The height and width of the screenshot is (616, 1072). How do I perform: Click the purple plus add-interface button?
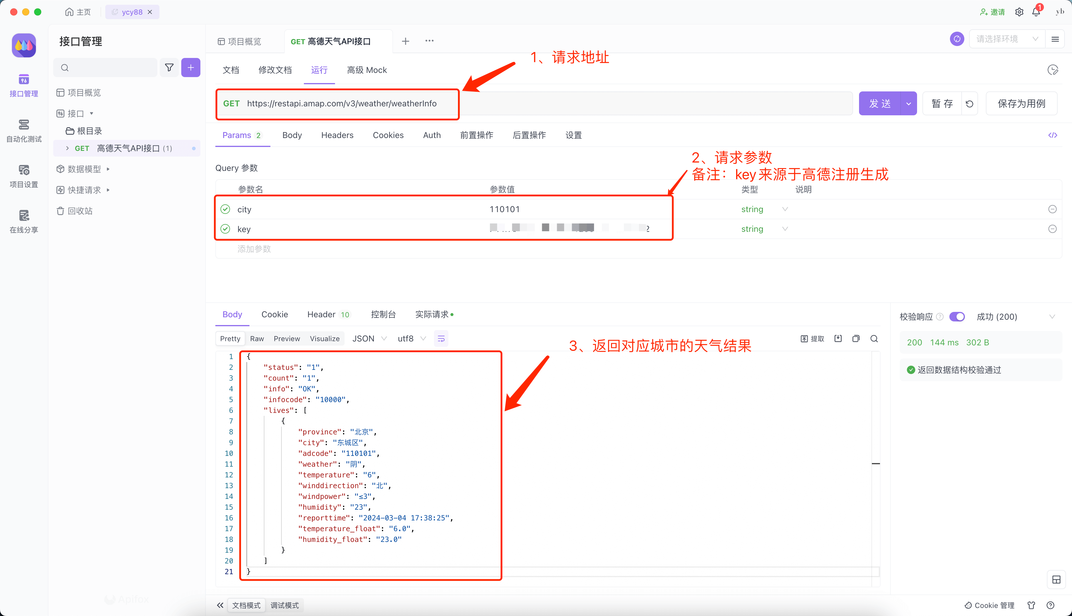tap(191, 68)
